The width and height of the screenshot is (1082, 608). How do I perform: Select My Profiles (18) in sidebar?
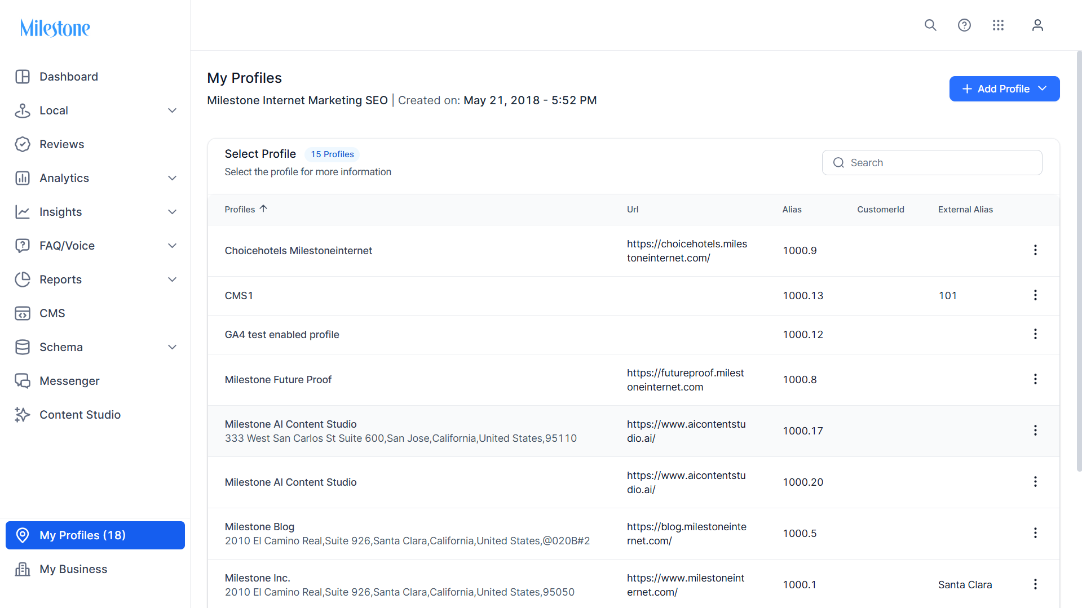(95, 535)
